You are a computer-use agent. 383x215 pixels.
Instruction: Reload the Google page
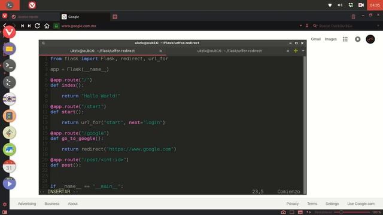[37, 26]
